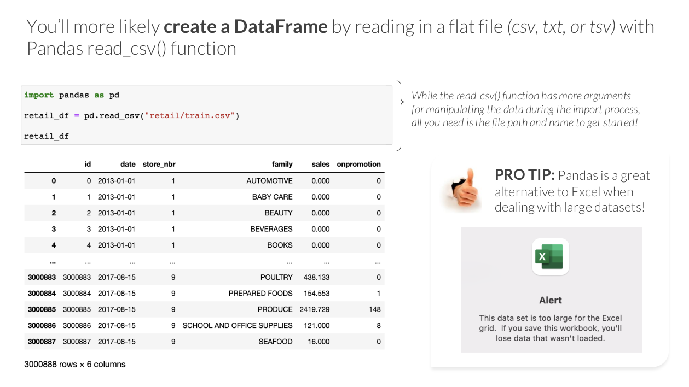Click the code cell with read_csv
The image size is (689, 387).
point(206,115)
